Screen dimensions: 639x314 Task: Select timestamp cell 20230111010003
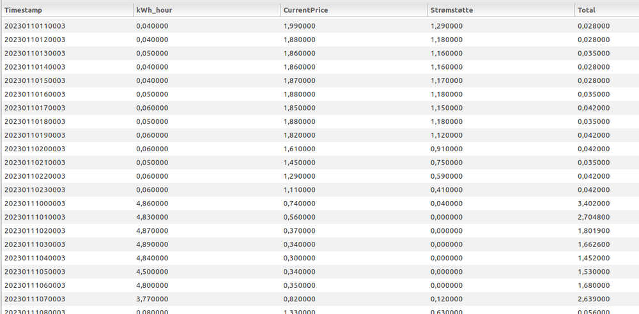(35, 217)
